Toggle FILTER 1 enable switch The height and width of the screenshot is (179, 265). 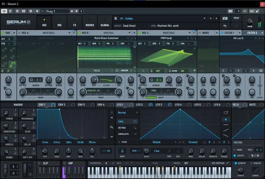[x=222, y=33]
